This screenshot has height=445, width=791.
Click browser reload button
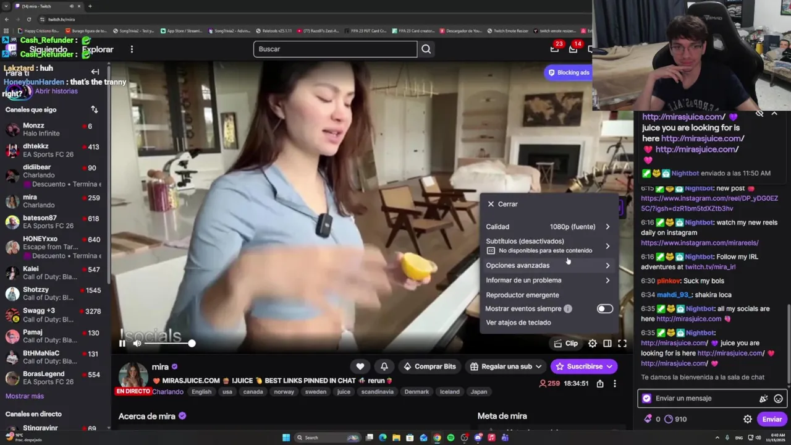coord(30,20)
